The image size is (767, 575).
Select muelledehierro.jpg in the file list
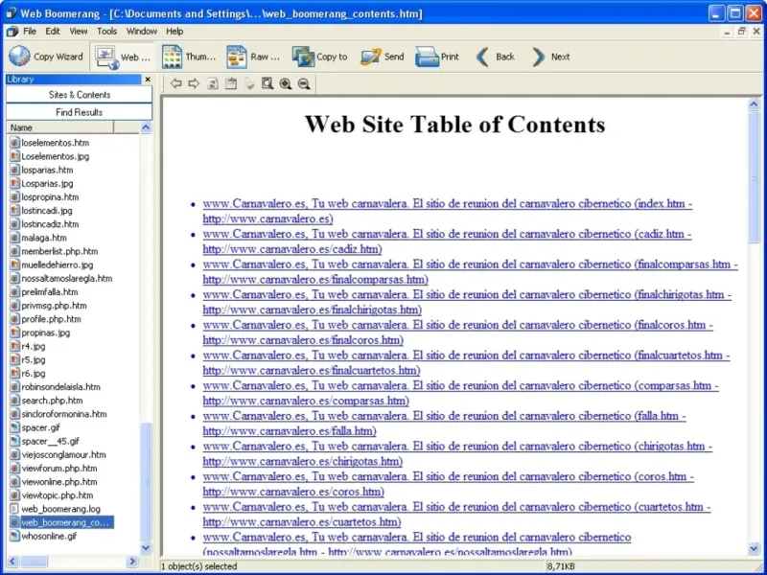pos(58,265)
